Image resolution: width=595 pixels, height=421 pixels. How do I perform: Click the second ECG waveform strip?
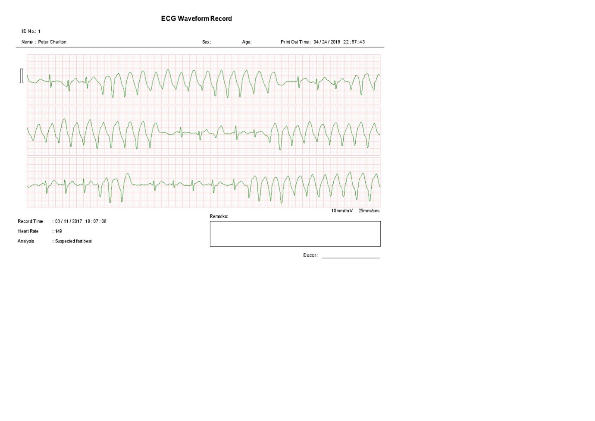(204, 131)
